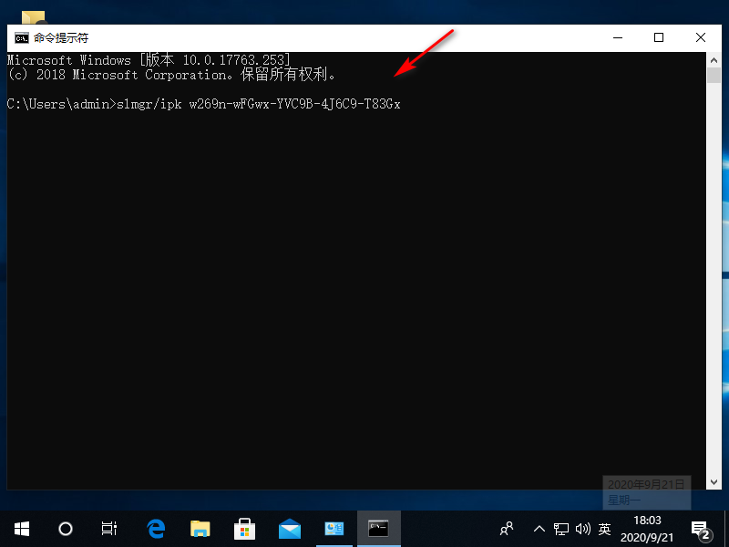Click the People icon in the system tray
The width and height of the screenshot is (729, 547).
507,529
